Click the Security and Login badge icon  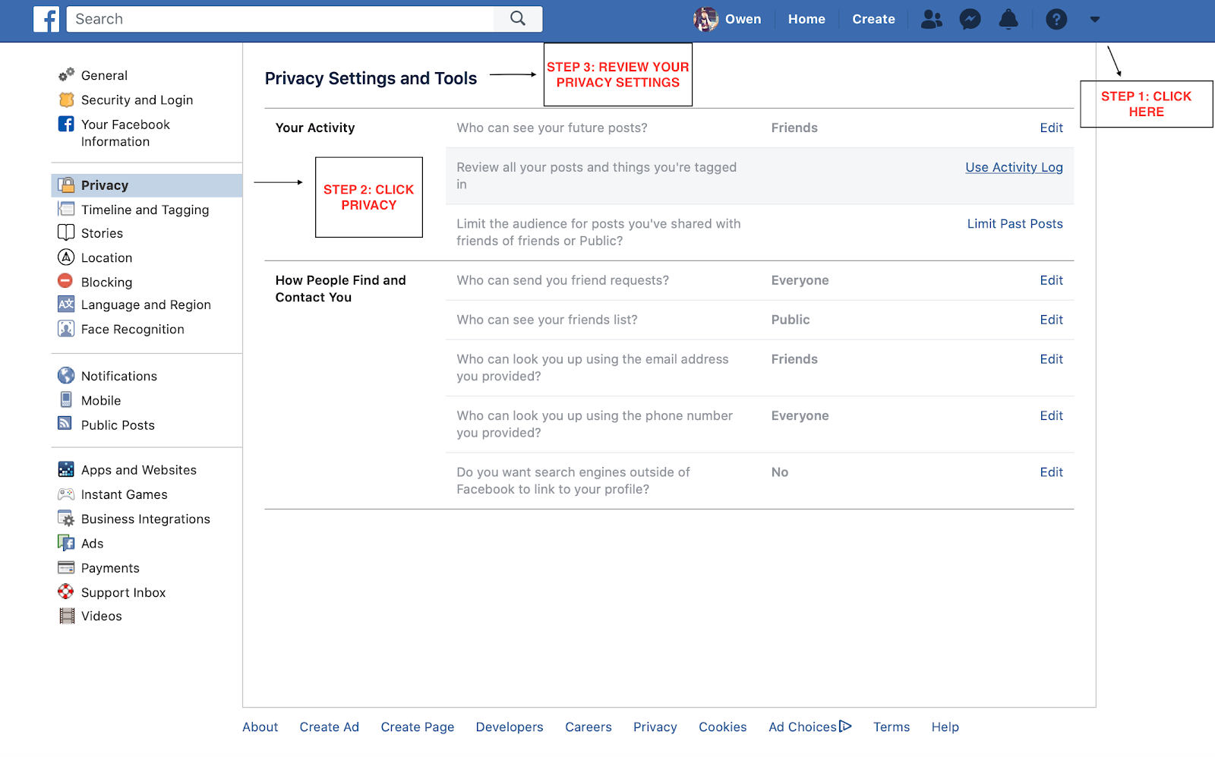click(66, 99)
